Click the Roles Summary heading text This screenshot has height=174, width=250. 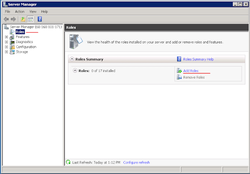[x=89, y=59]
